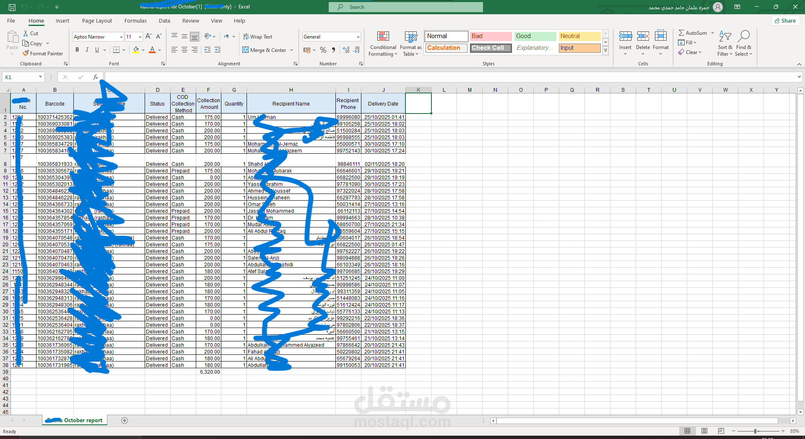Apply the Check Cell cell style
The width and height of the screenshot is (805, 439).
(490, 48)
